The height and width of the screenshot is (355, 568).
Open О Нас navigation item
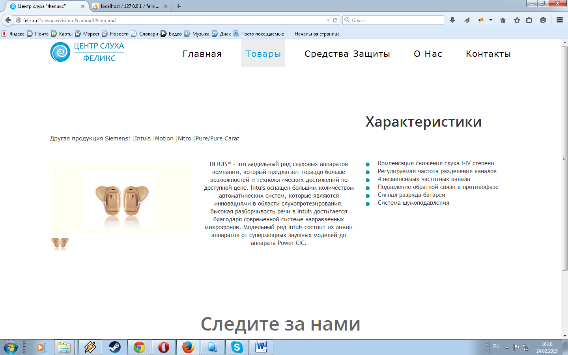click(428, 54)
